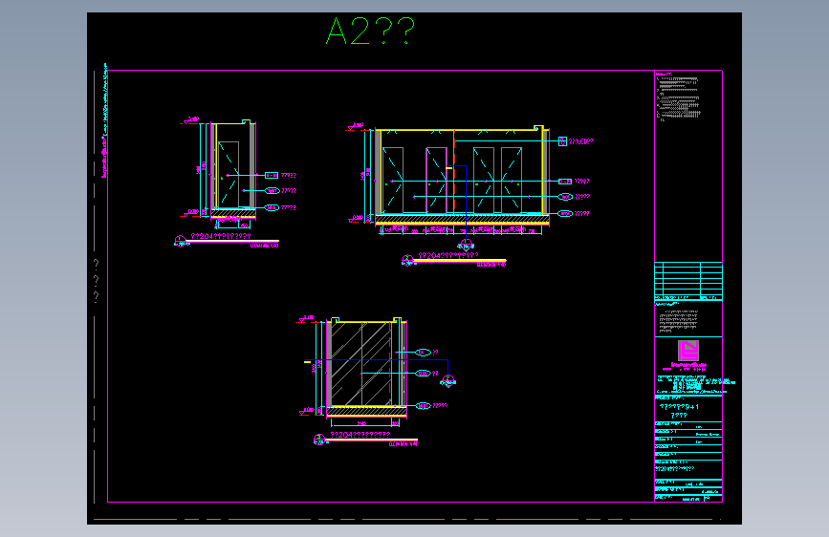Select the rightmost door panel in four-door elevation
This screenshot has width=829, height=537.
pyautogui.click(x=512, y=181)
